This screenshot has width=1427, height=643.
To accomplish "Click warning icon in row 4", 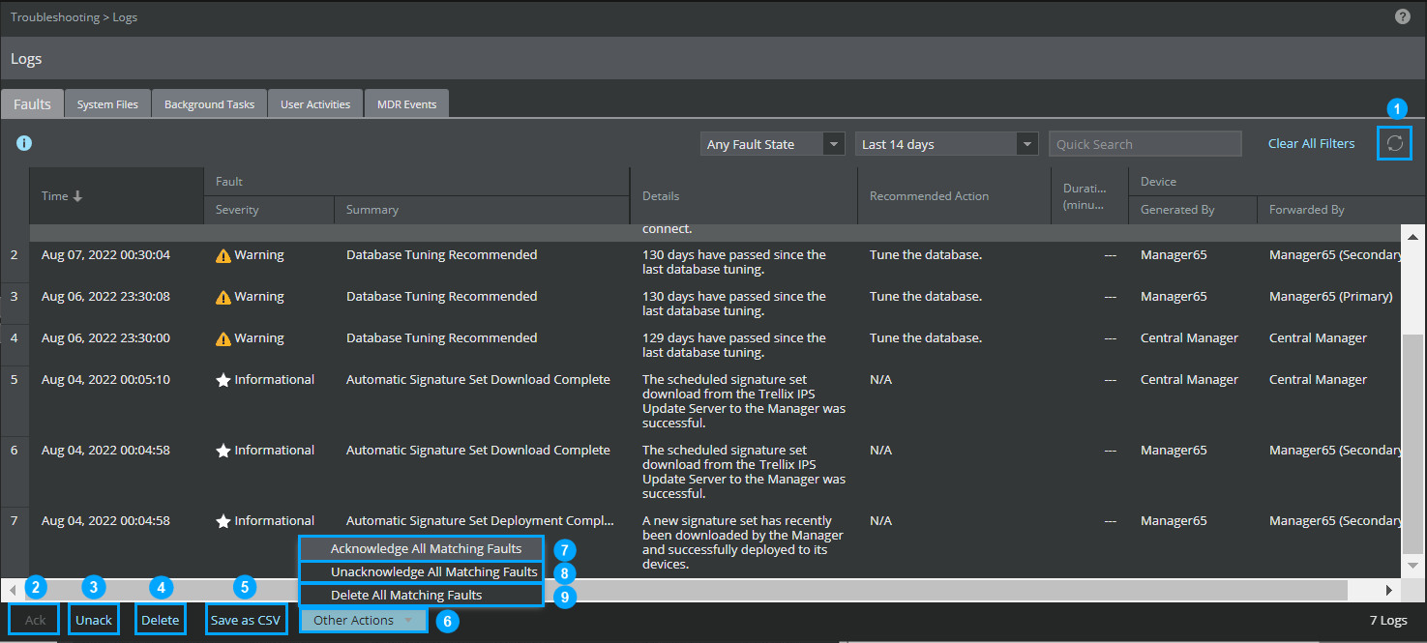I will [x=223, y=338].
